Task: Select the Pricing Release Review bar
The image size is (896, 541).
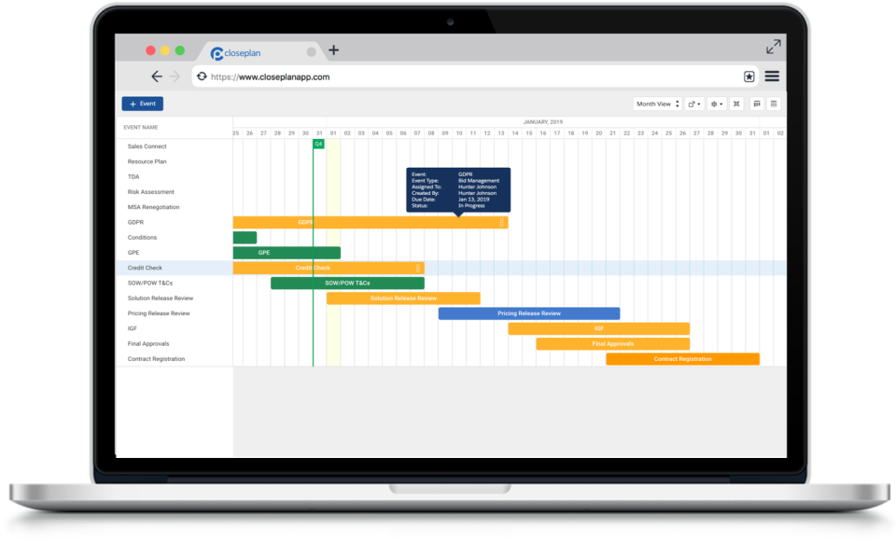Action: point(527,312)
